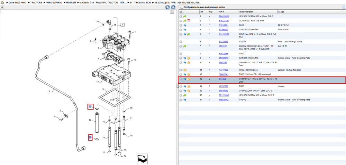The image size is (346, 165).
Task: Click the table options icon at top right
Action: (x=343, y=7)
